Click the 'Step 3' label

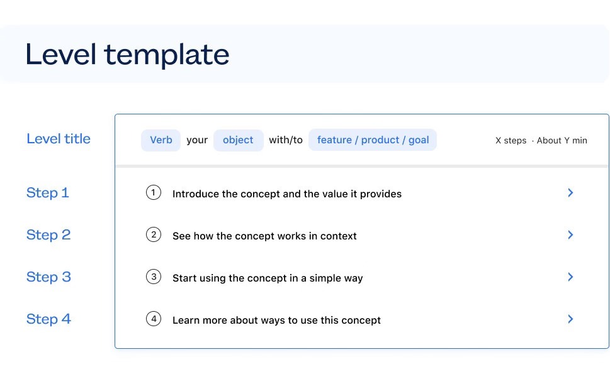(48, 277)
